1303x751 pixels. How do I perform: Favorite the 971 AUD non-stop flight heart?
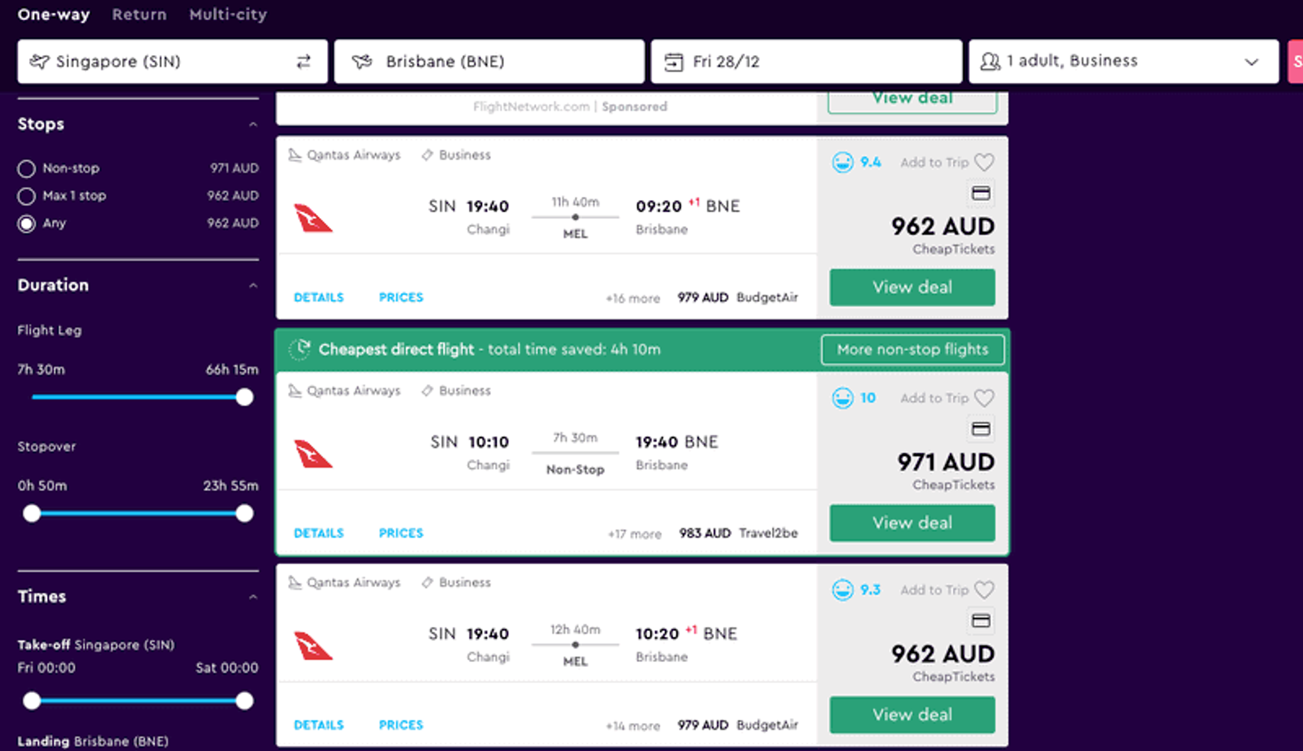pyautogui.click(x=984, y=398)
